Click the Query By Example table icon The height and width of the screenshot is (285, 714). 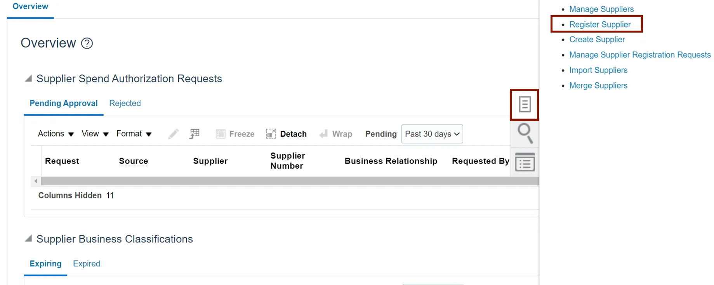pyautogui.click(x=195, y=134)
